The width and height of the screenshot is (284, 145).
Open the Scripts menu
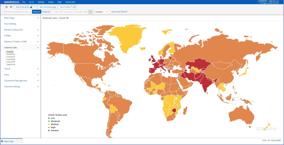click(51, 2)
